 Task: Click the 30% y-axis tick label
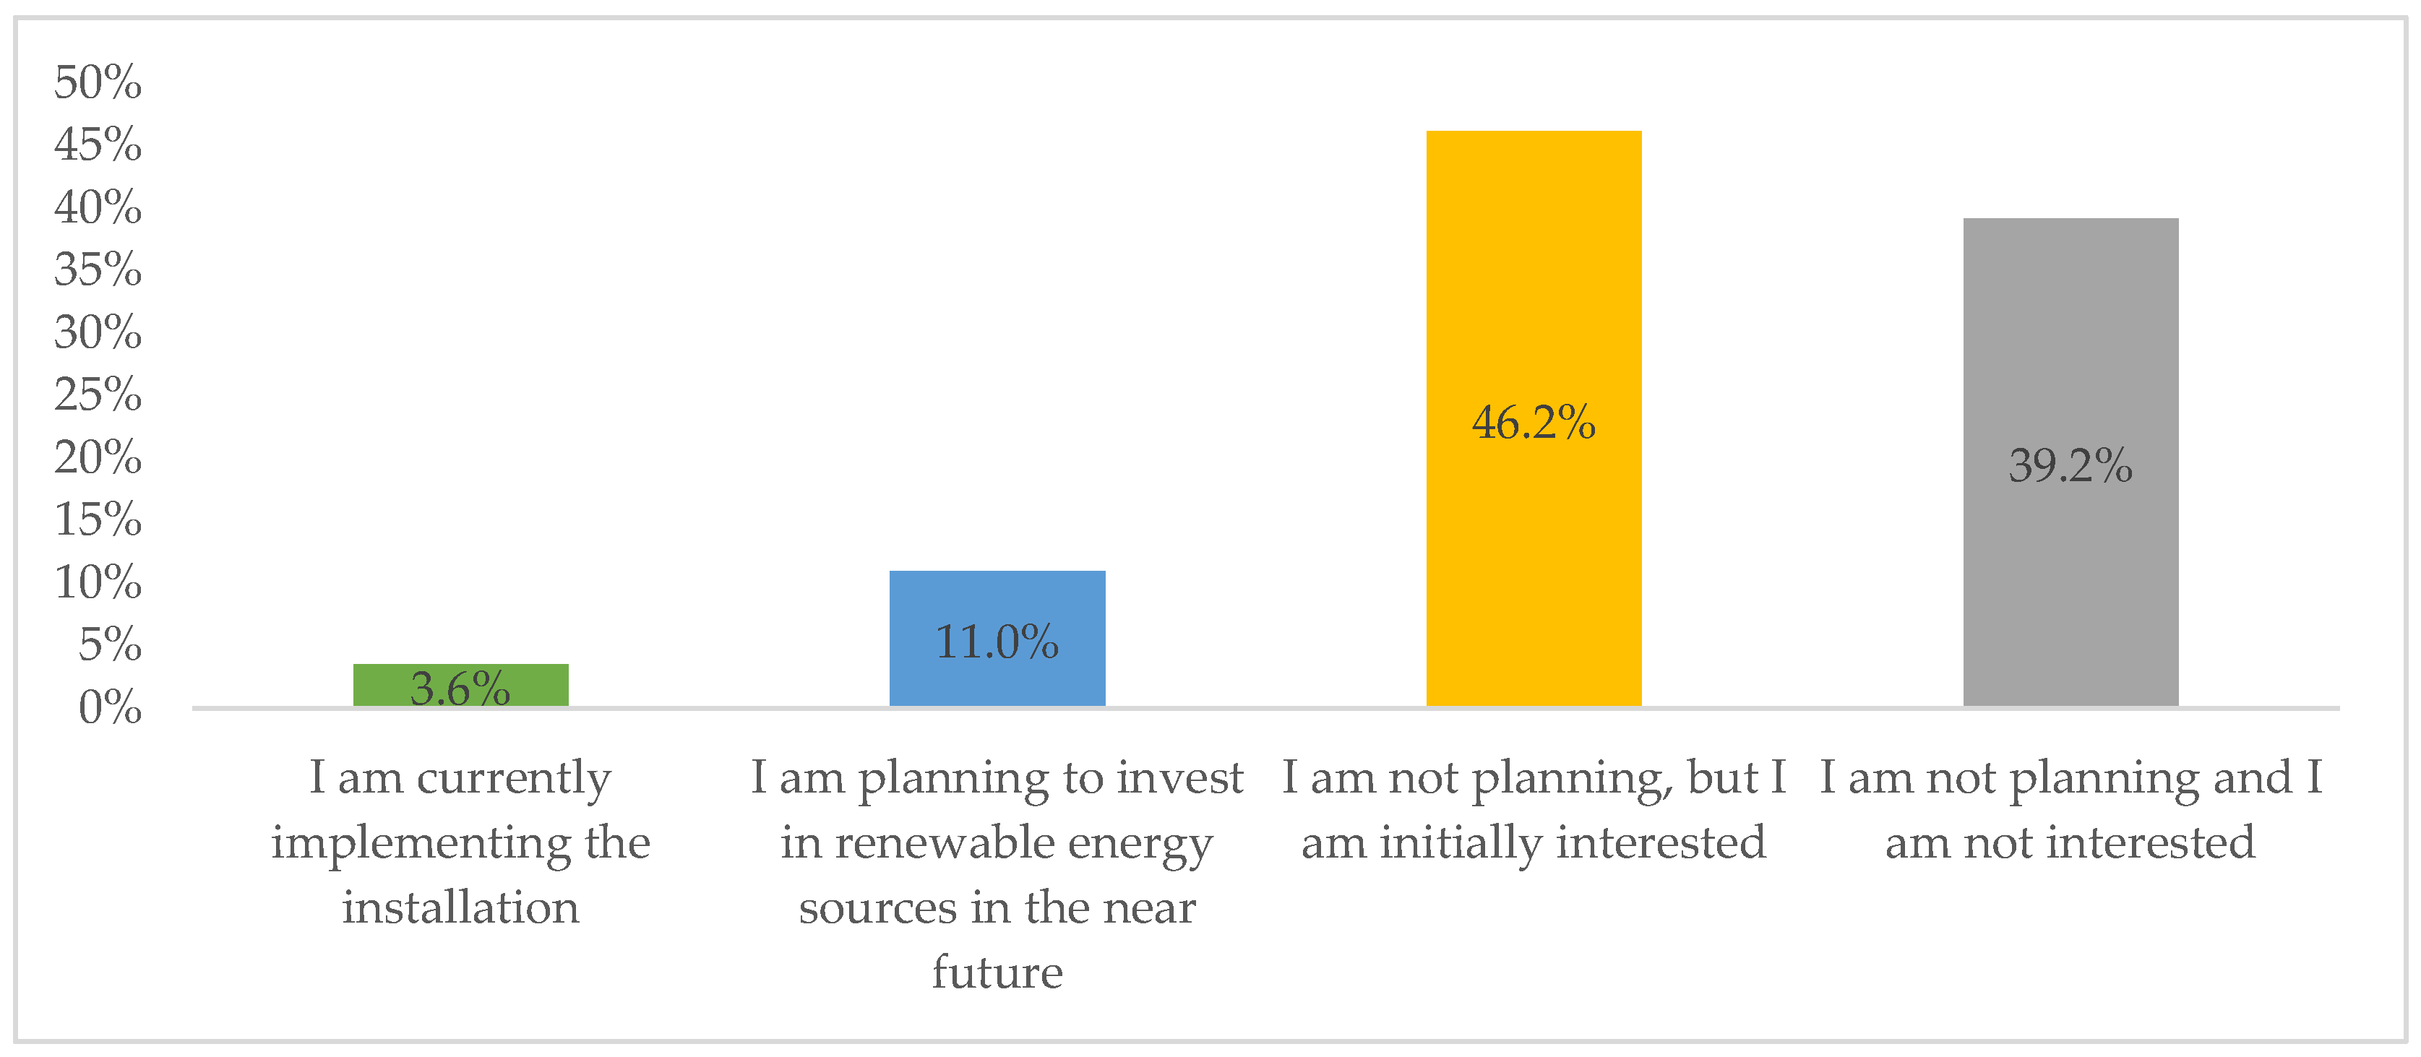click(98, 332)
